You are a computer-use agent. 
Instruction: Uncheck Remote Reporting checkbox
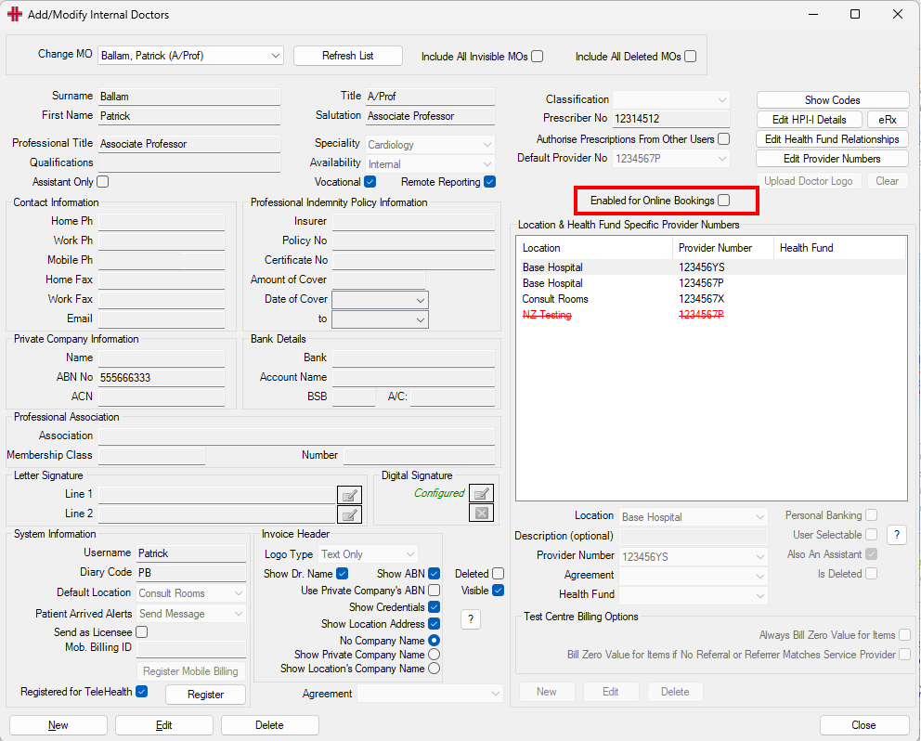point(489,182)
